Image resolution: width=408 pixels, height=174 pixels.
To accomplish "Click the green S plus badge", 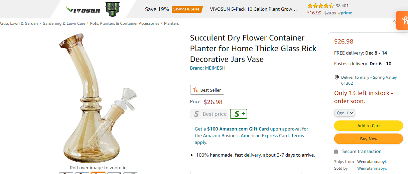I will tap(239, 114).
